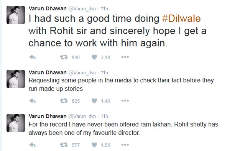Retweet the Dilwale tweet with 840 retweets
Screen dimensions: 227x151
(x=64, y=57)
